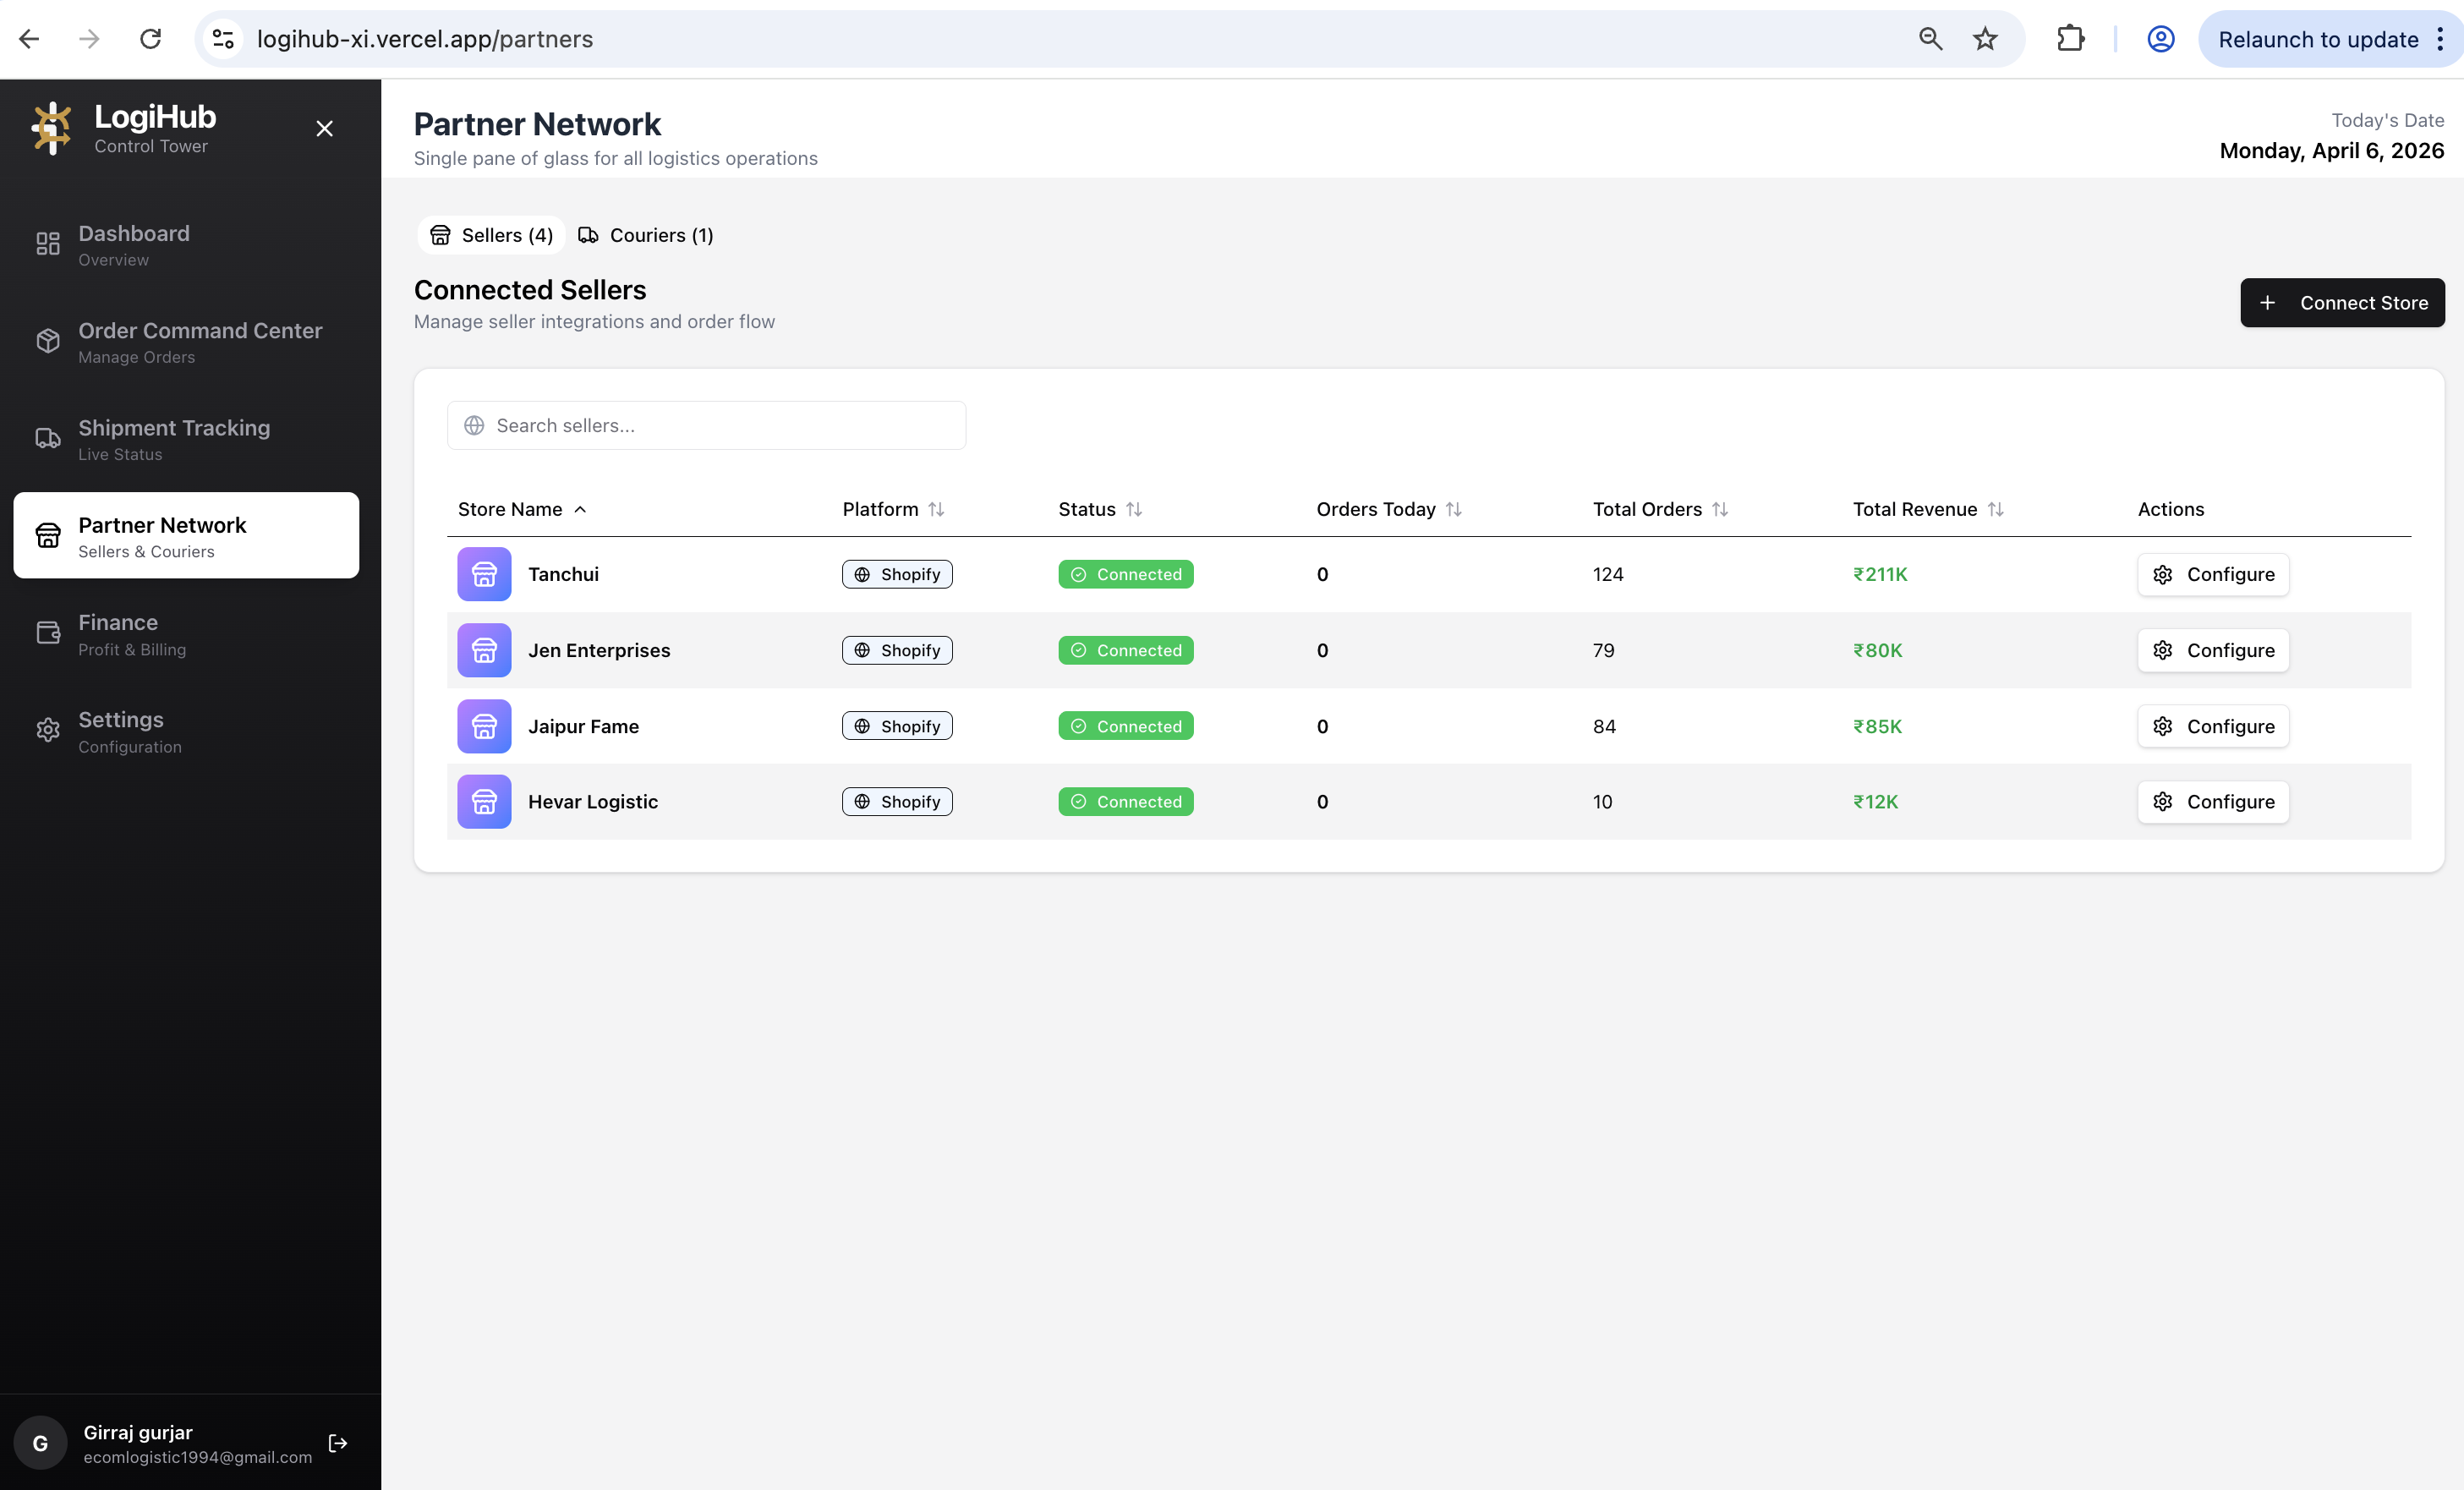Image resolution: width=2464 pixels, height=1490 pixels.
Task: Click the browser forward arrow
Action: (x=89, y=39)
